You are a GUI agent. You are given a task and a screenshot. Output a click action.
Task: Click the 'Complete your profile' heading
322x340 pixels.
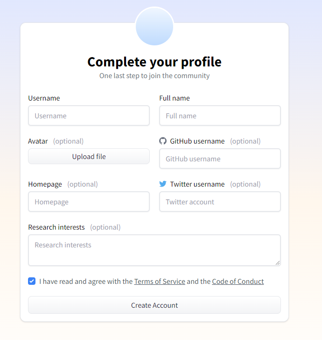tap(154, 62)
